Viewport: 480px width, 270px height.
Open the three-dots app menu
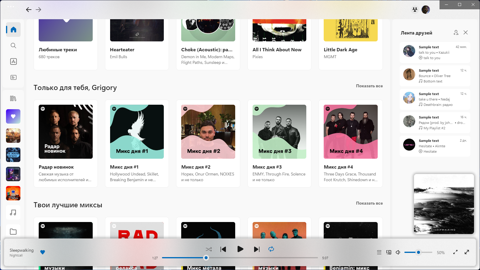click(10, 6)
